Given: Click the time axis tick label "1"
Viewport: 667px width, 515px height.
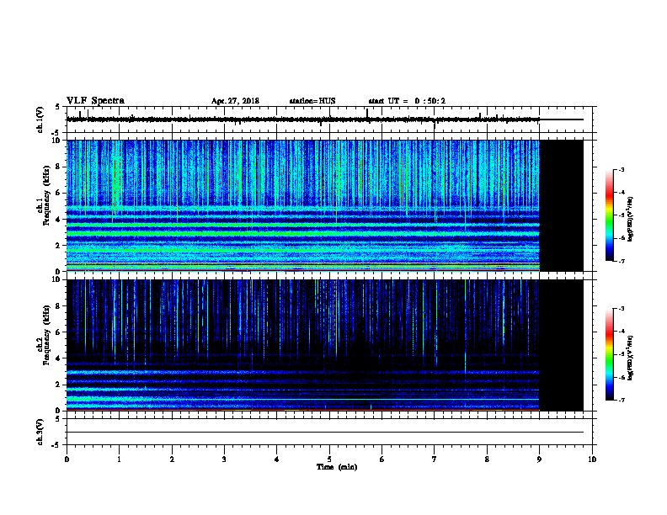Looking at the screenshot, I should click(119, 459).
